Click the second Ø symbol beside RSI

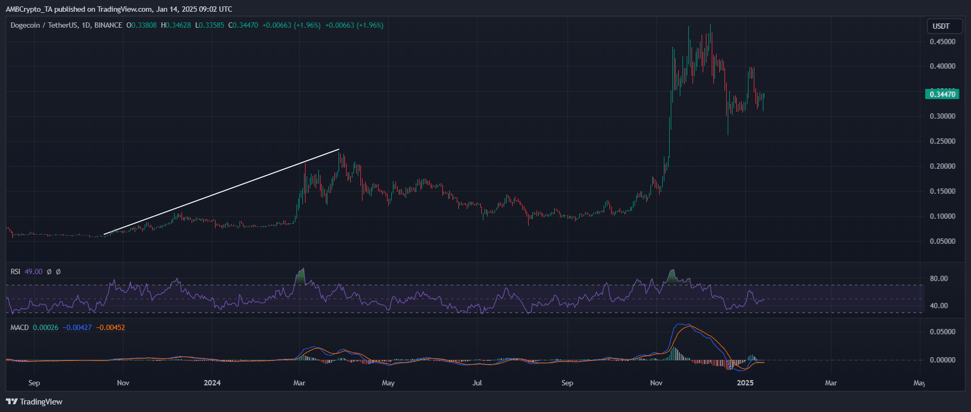coord(58,271)
